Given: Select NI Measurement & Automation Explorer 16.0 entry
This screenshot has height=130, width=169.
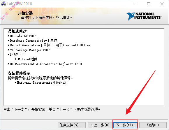Looking at the screenshot, I should click(46, 64).
